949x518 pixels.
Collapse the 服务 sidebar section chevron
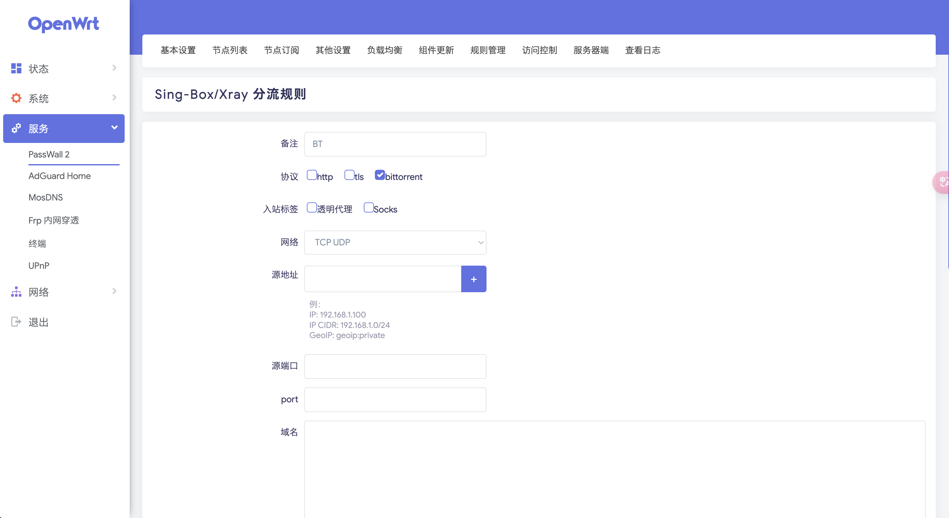(114, 127)
